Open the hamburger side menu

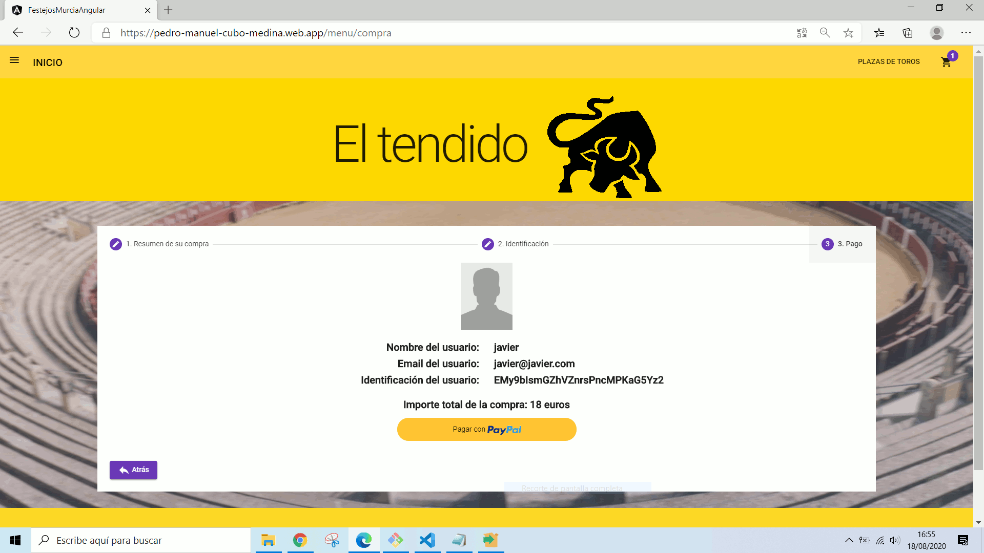pos(14,60)
